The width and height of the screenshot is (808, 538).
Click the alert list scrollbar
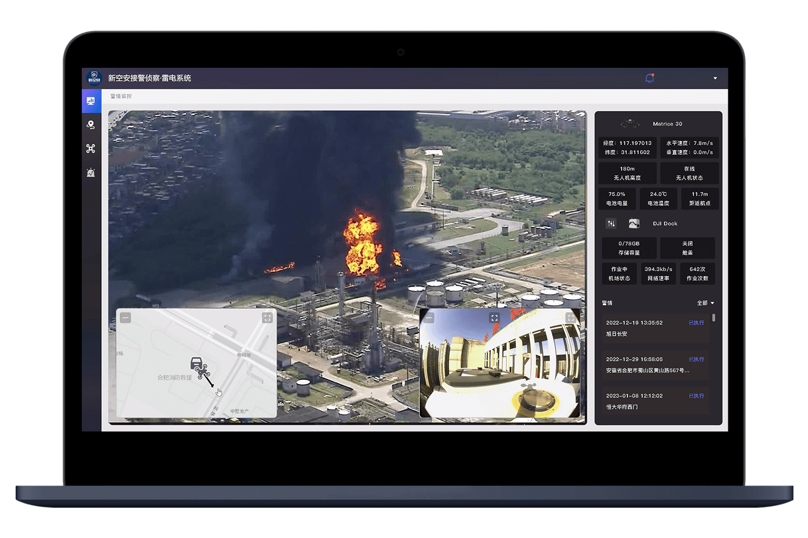coord(714,318)
